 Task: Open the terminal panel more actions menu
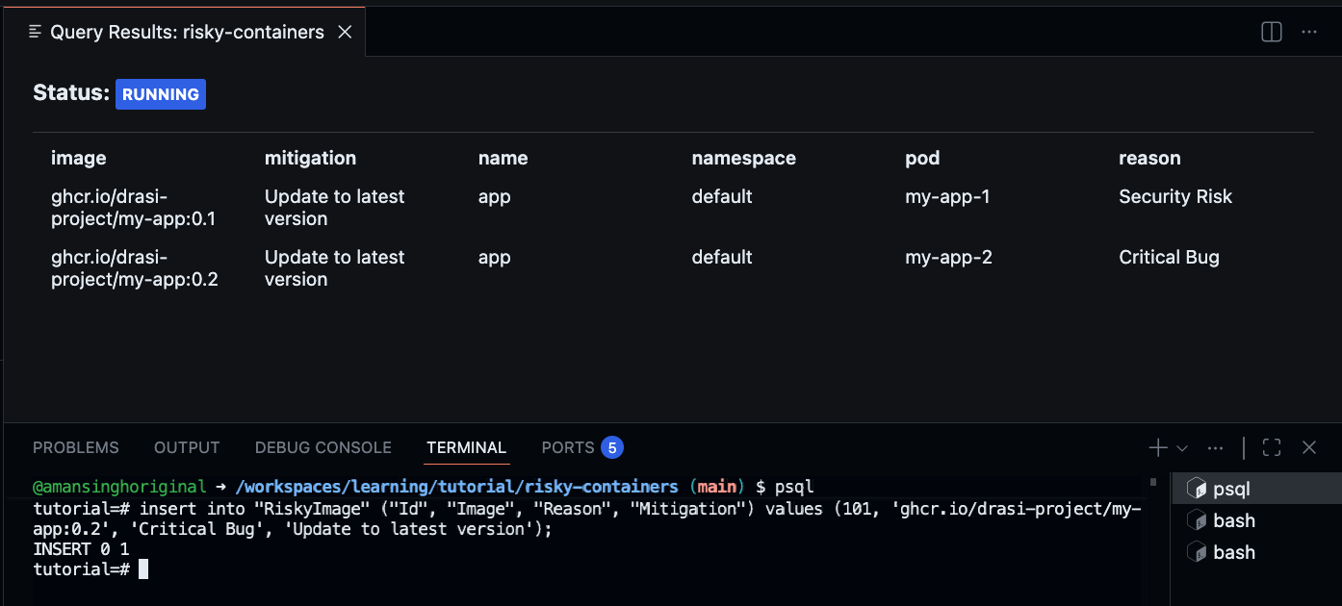point(1215,447)
